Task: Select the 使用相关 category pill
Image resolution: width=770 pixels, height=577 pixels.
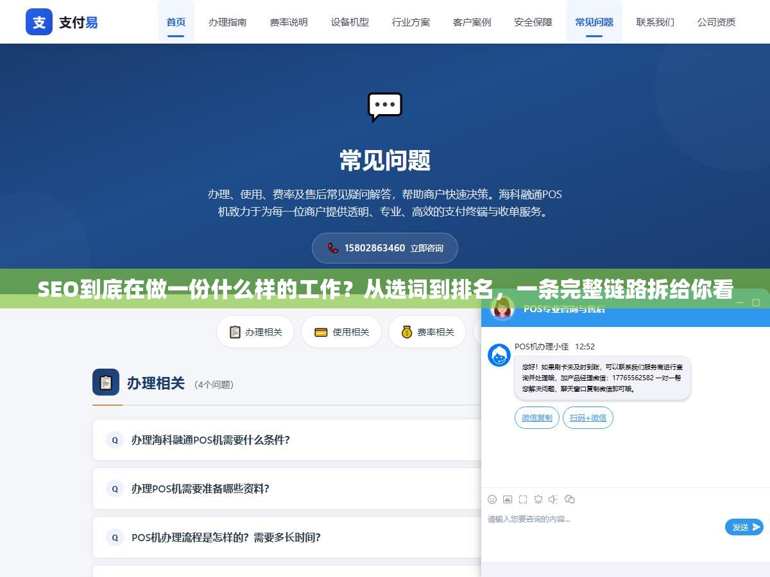Action: click(x=341, y=332)
